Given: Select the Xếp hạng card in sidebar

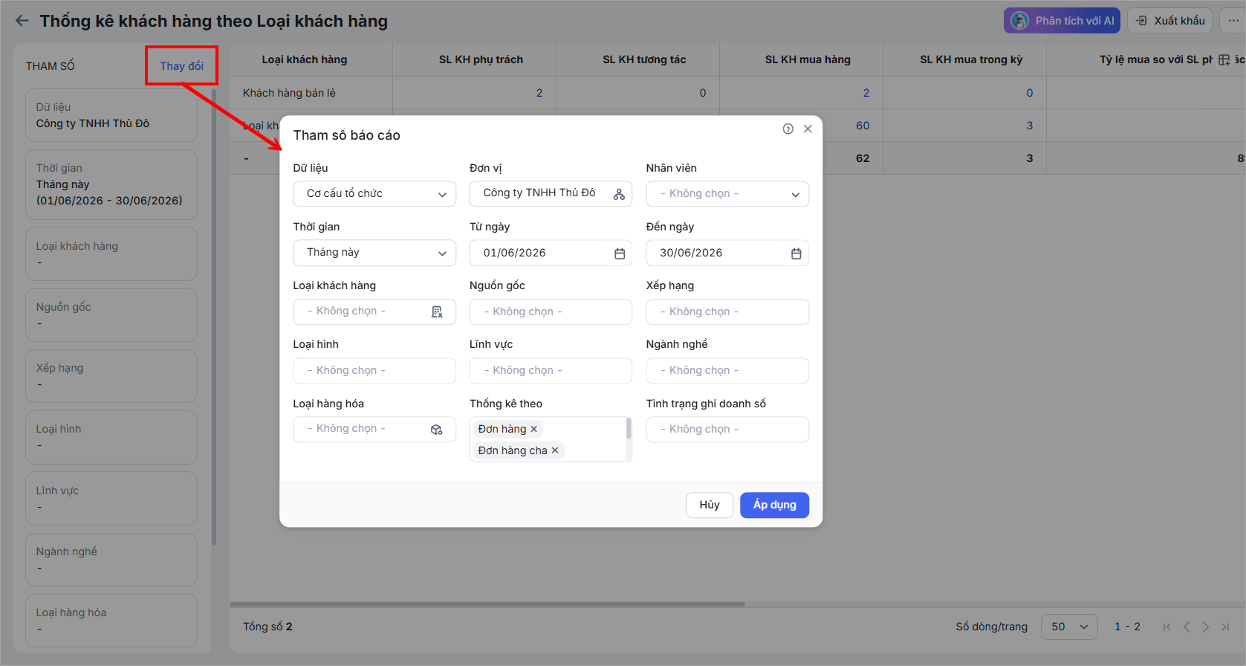Looking at the screenshot, I should tap(111, 376).
